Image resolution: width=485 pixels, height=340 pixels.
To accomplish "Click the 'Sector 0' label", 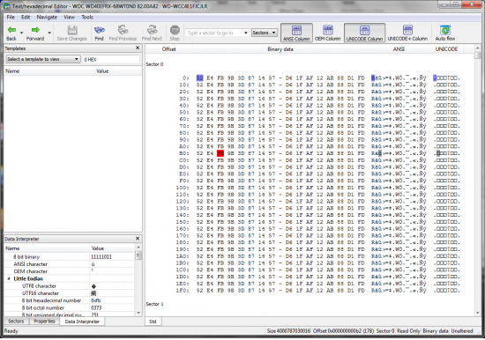I will 154,64.
